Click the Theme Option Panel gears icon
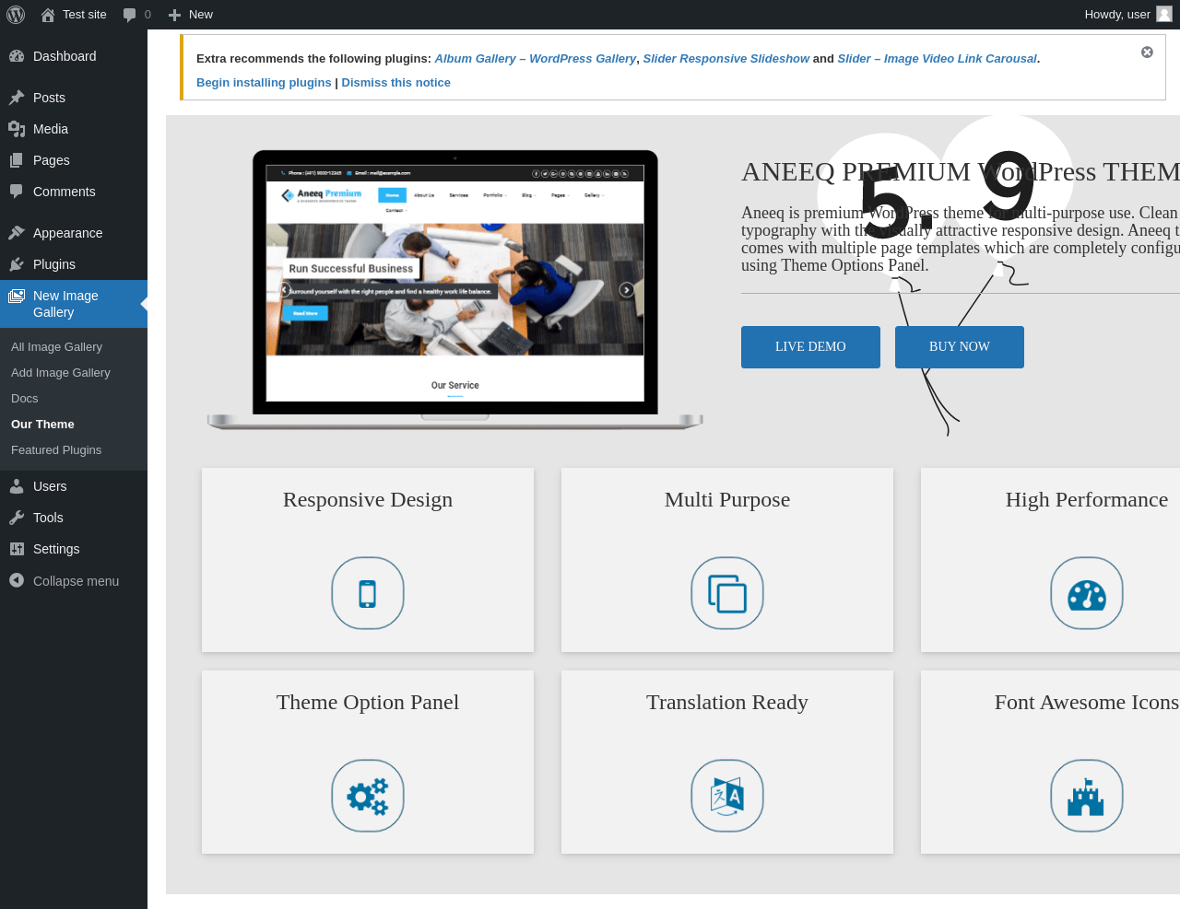1180x909 pixels. [368, 796]
